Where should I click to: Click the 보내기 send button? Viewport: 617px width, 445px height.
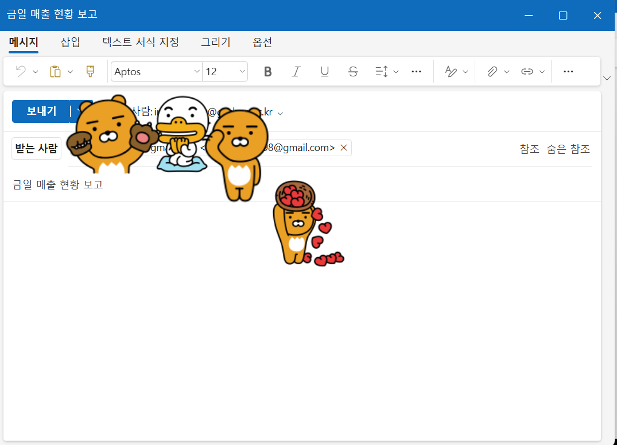point(41,111)
